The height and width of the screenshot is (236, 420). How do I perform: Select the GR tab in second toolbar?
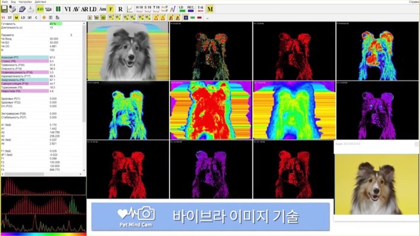[29, 17]
